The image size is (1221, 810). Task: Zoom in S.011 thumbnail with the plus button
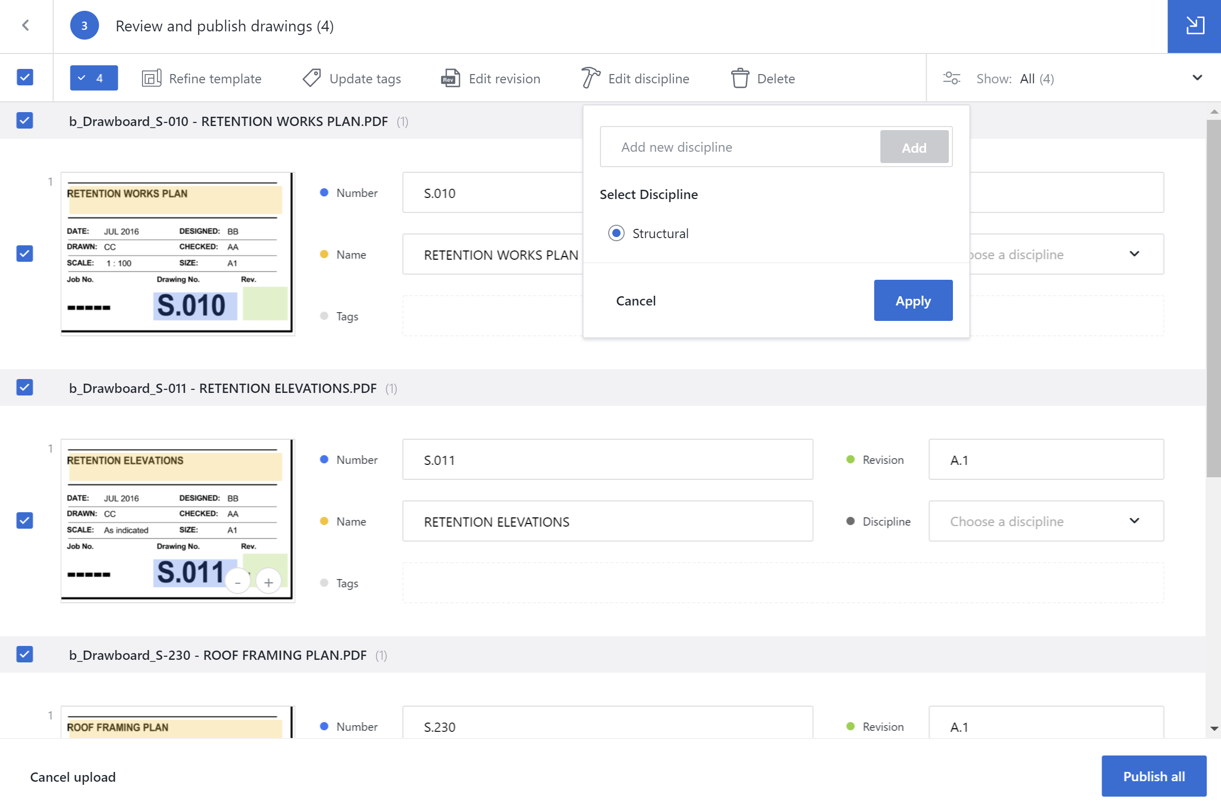tap(268, 582)
